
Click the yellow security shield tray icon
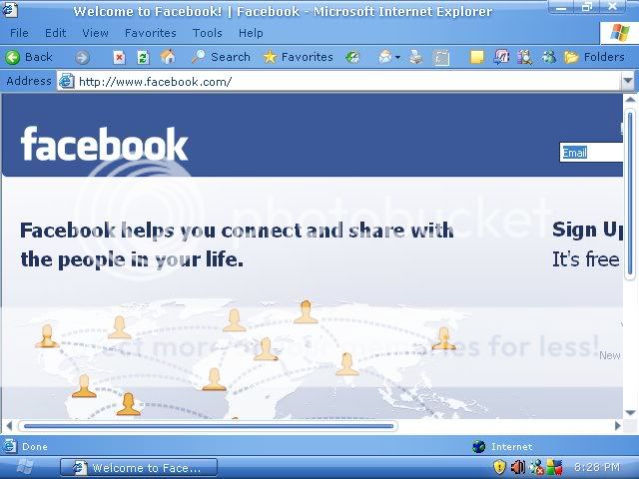(499, 467)
